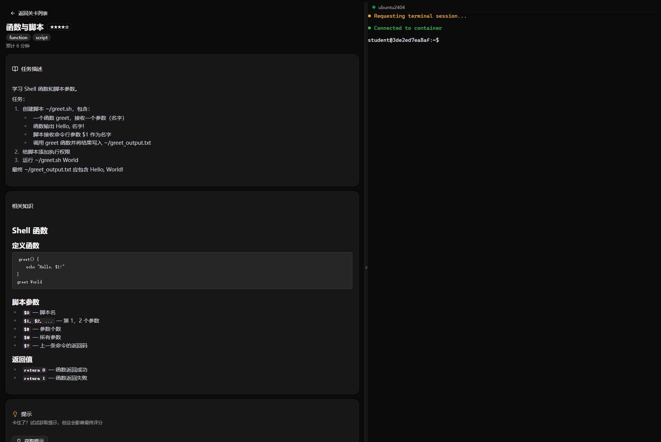Click the '$1, $2, ...' code chip
This screenshot has width=661, height=442.
(38, 321)
